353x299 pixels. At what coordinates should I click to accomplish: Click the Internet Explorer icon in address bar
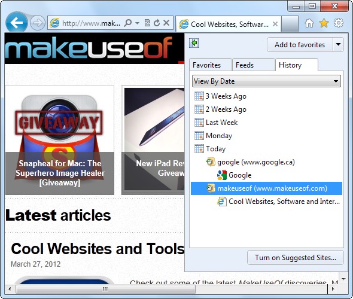point(54,23)
